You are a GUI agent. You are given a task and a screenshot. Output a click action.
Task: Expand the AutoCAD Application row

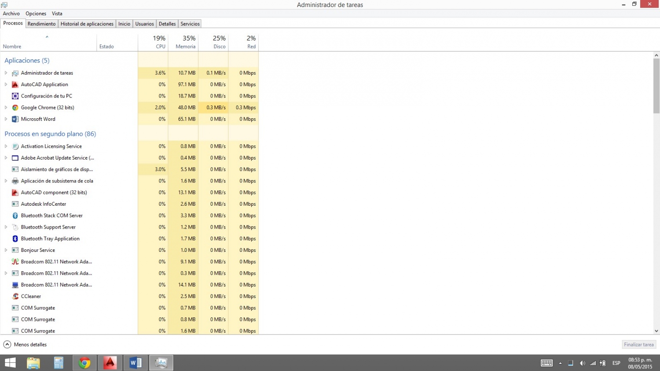[6, 84]
